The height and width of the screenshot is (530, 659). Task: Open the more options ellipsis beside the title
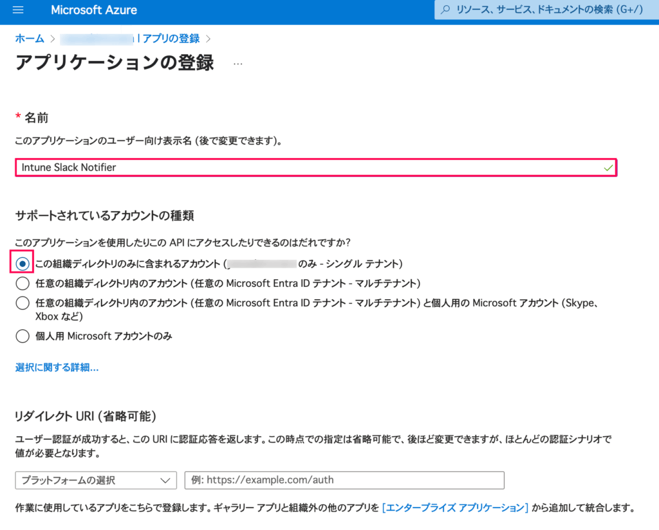[x=238, y=64]
